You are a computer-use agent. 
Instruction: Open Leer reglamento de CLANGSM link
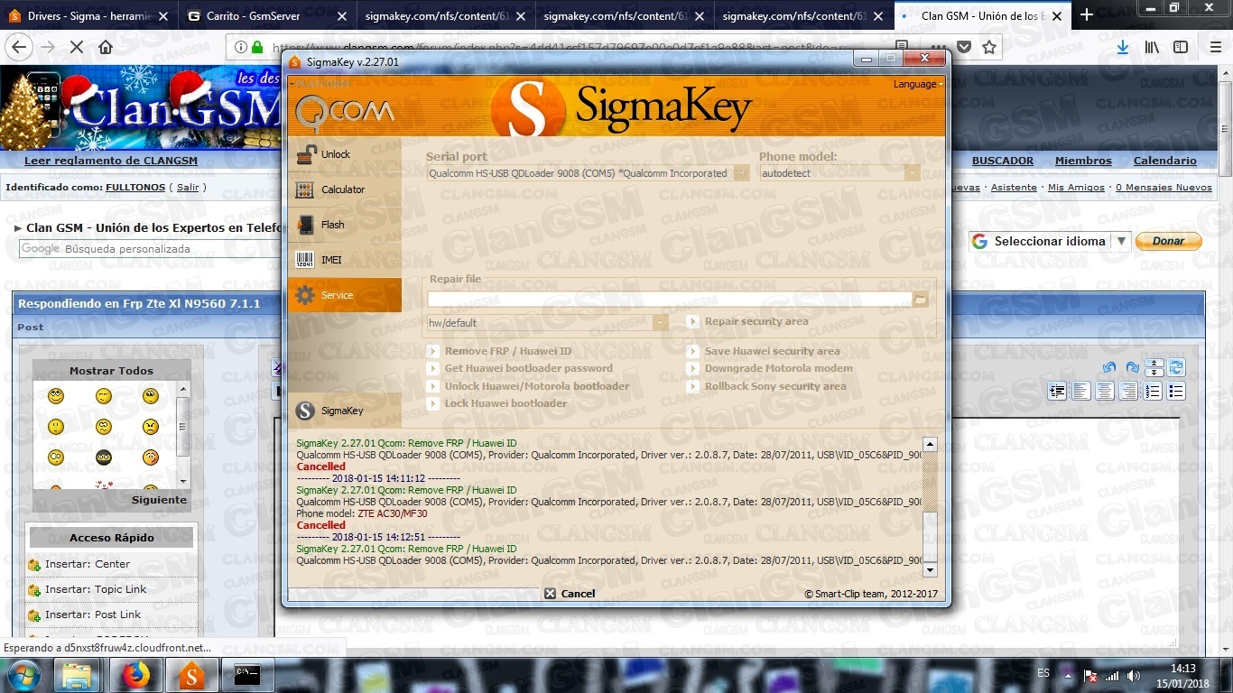(111, 161)
